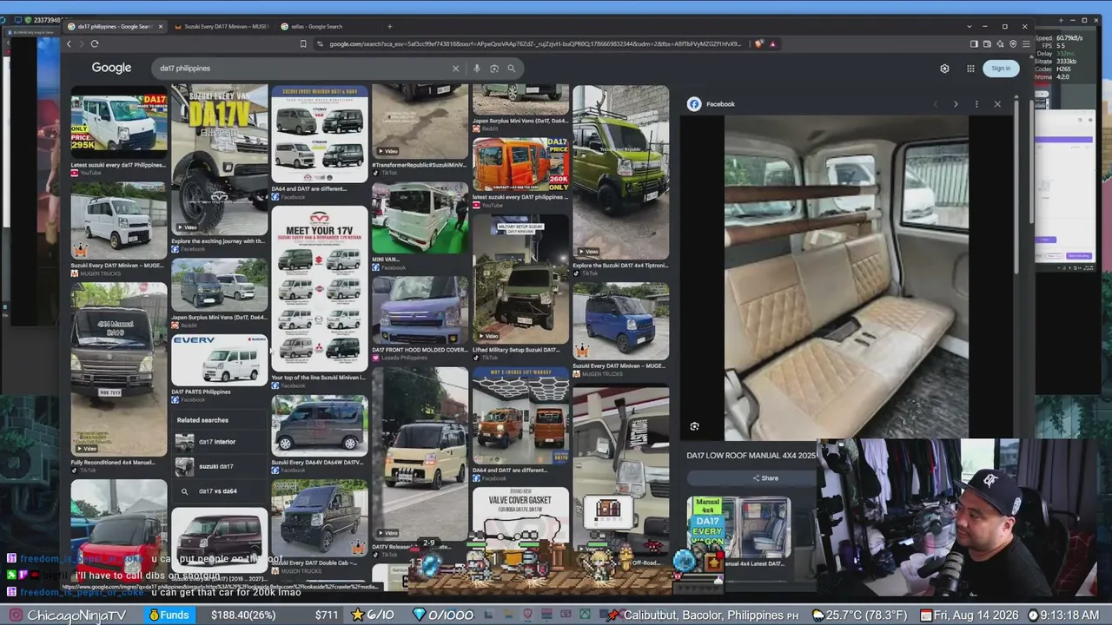The height and width of the screenshot is (625, 1112).
Task: Close the image preview panel
Action: click(x=997, y=104)
